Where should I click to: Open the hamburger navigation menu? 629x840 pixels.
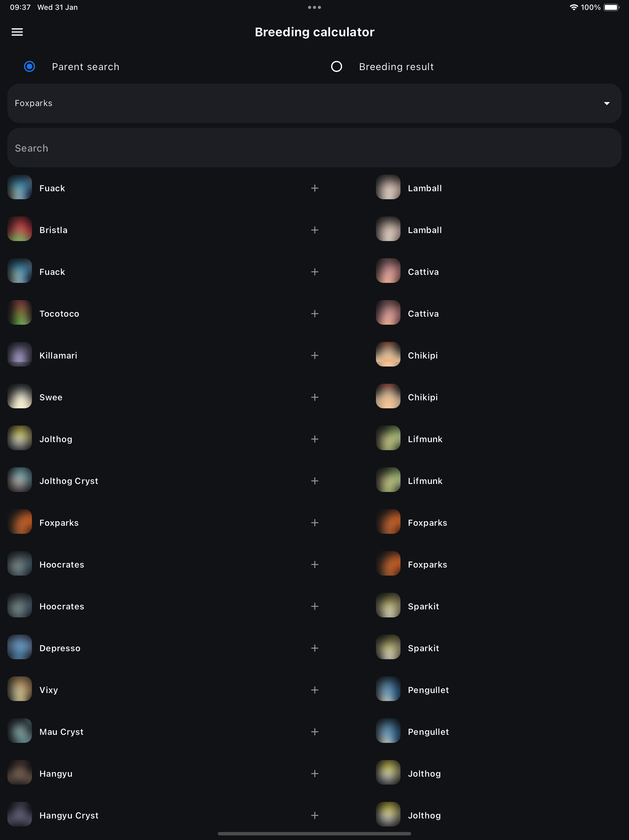click(17, 32)
